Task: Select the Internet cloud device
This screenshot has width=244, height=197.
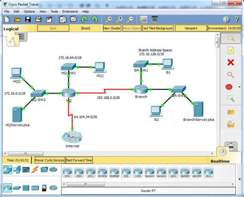Action: [x=72, y=137]
